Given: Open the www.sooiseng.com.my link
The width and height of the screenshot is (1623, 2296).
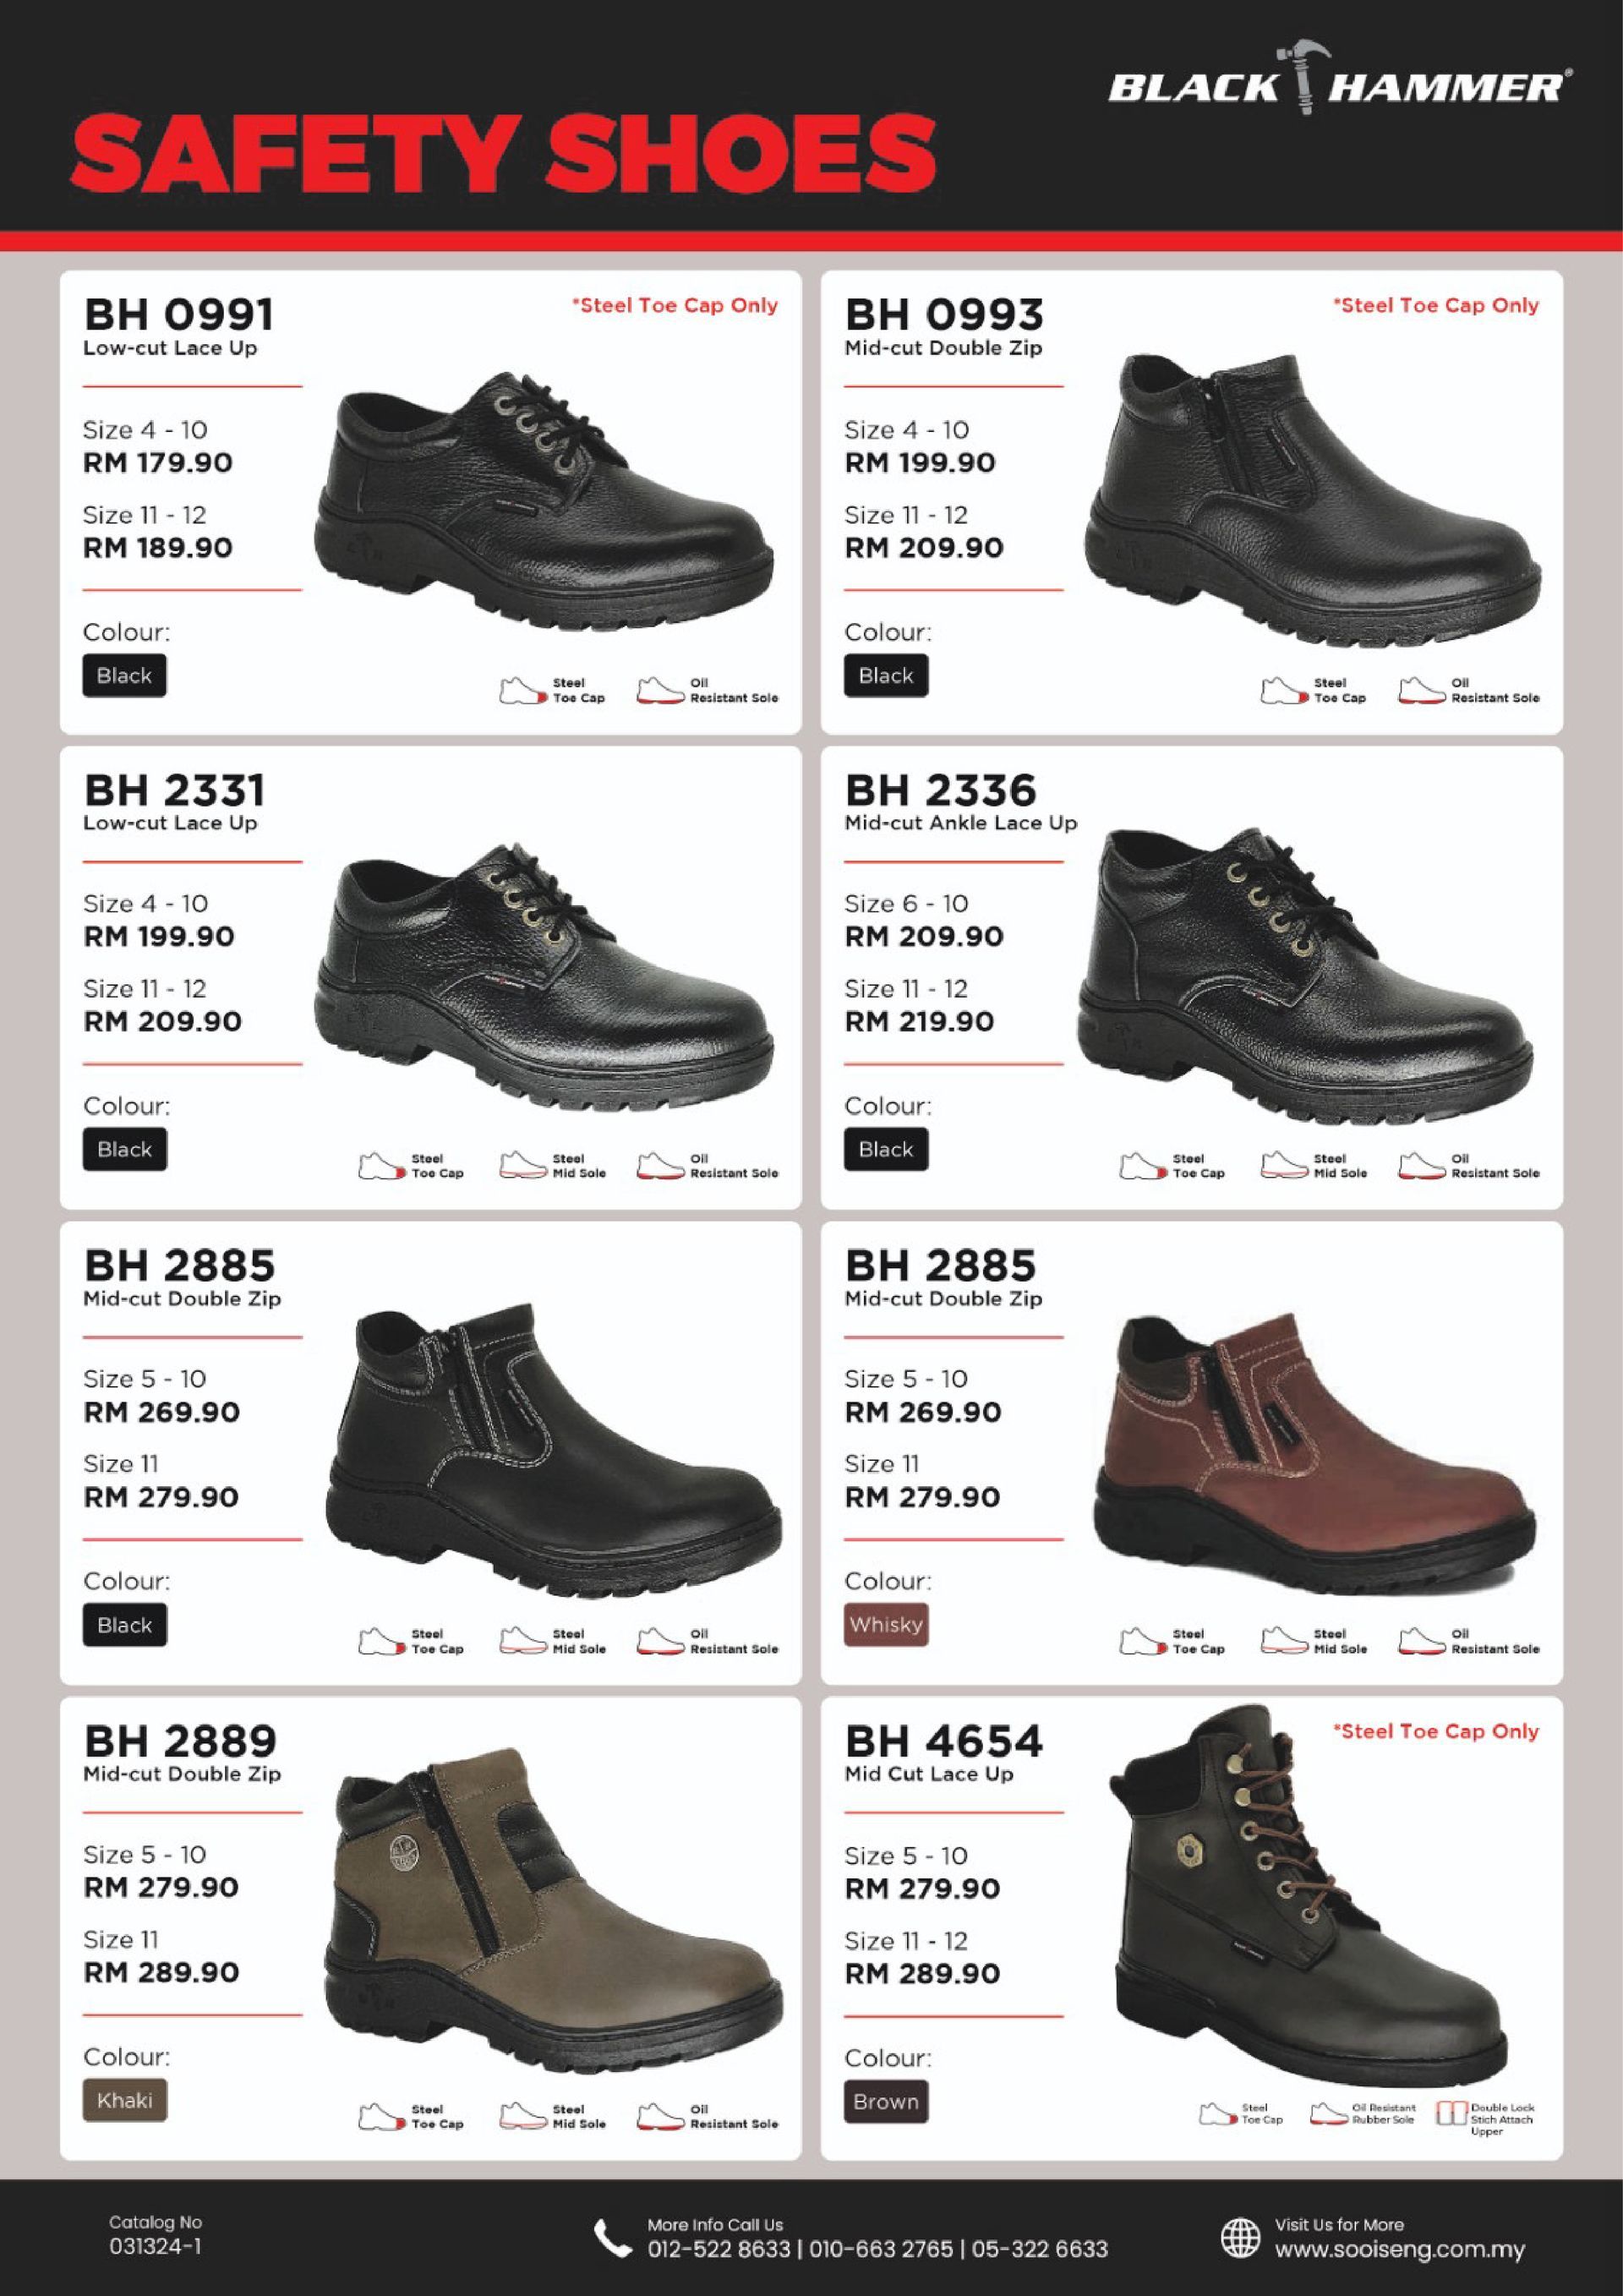Looking at the screenshot, I should 1399,2249.
